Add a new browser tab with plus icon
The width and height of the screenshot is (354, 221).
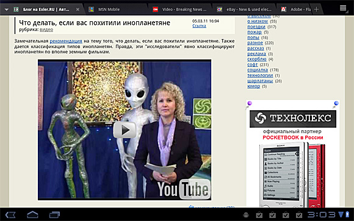(x=316, y=9)
